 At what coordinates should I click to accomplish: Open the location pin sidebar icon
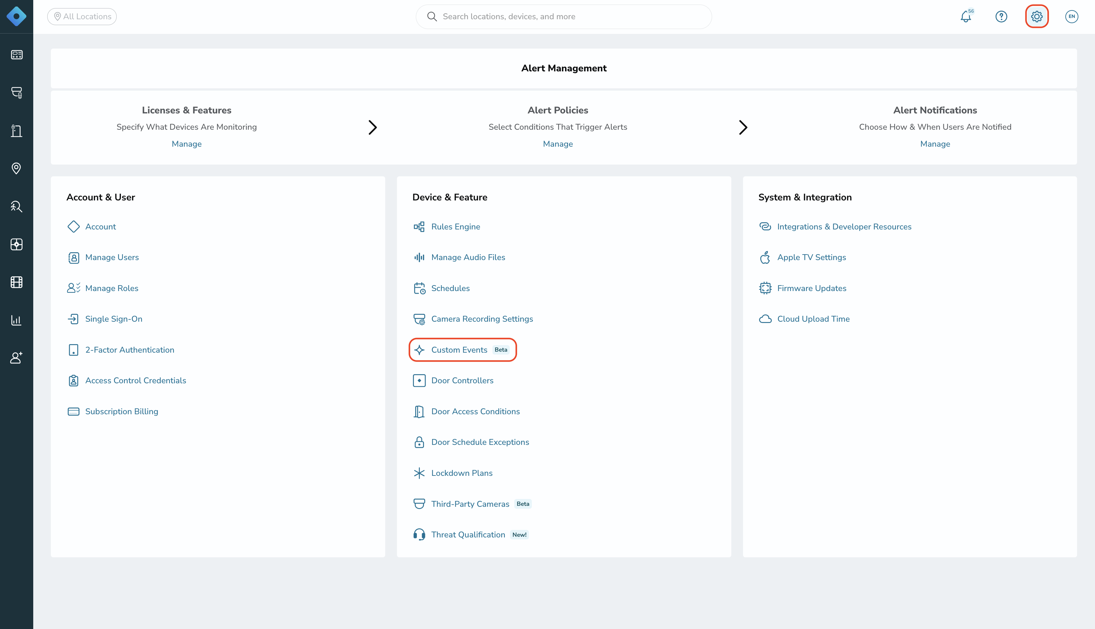coord(16,168)
